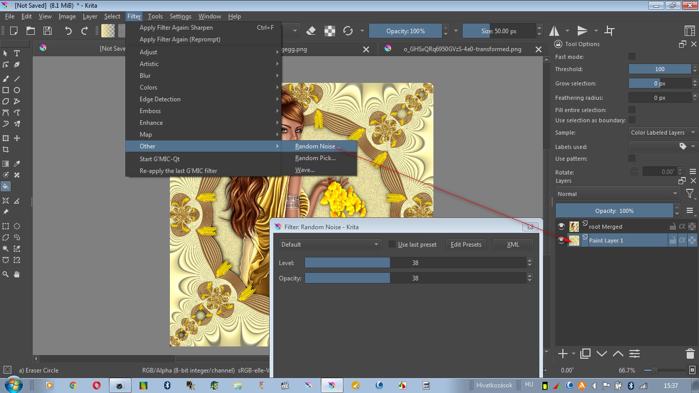Choose Random Noise... from the Other submenu
699x393 pixels.
[319, 146]
